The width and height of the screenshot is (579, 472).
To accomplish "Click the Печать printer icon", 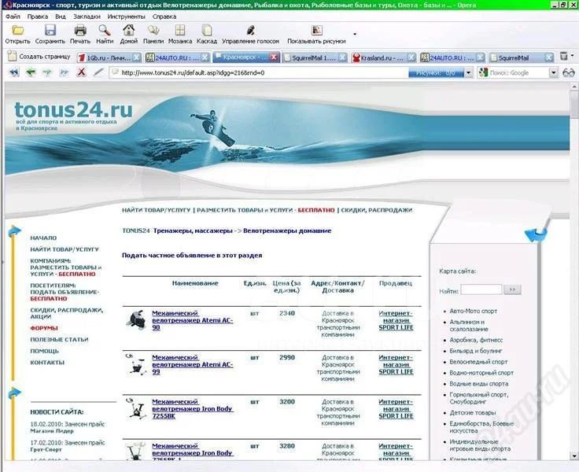I will (80, 30).
